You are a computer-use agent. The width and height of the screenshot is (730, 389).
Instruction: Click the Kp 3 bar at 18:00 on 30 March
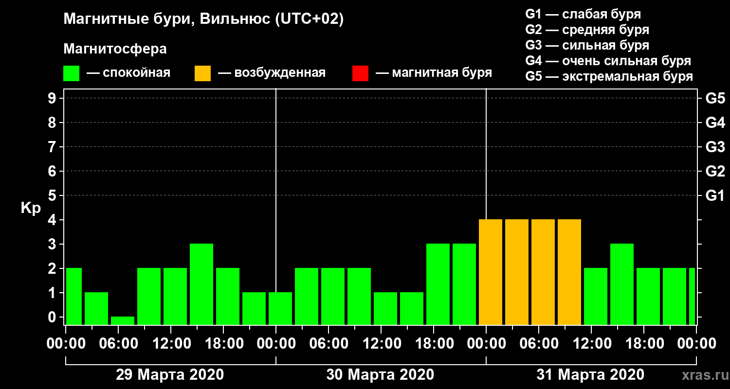point(438,284)
